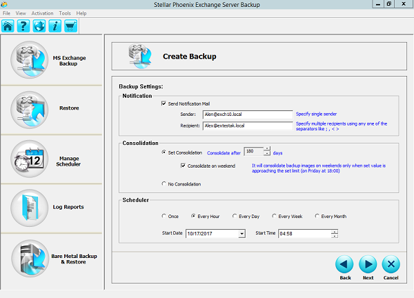Open the info icon in toolbar

point(55,26)
